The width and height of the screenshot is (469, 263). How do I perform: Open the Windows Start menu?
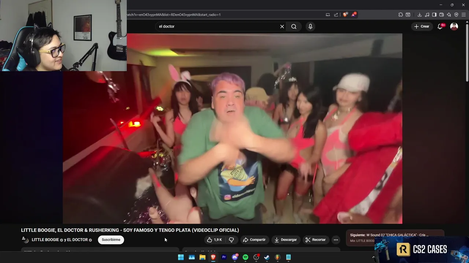tap(181, 257)
